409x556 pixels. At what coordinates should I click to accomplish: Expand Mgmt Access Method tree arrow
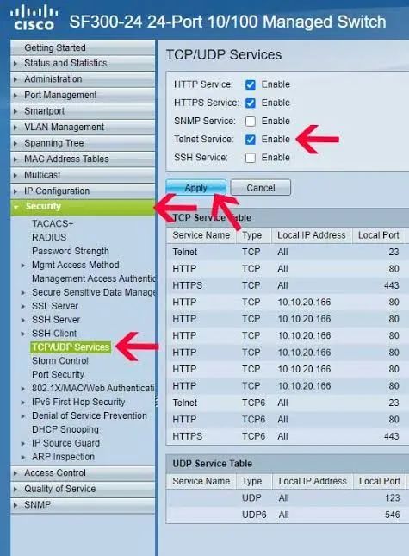click(23, 266)
